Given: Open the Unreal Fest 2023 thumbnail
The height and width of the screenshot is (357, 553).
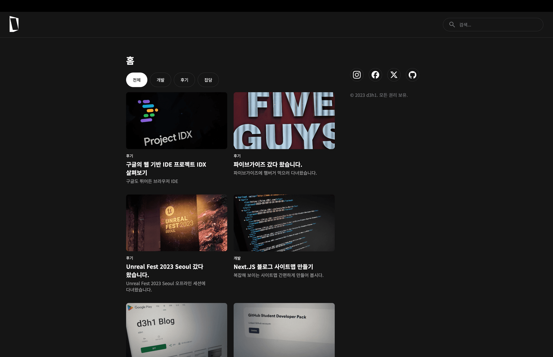Looking at the screenshot, I should (177, 223).
